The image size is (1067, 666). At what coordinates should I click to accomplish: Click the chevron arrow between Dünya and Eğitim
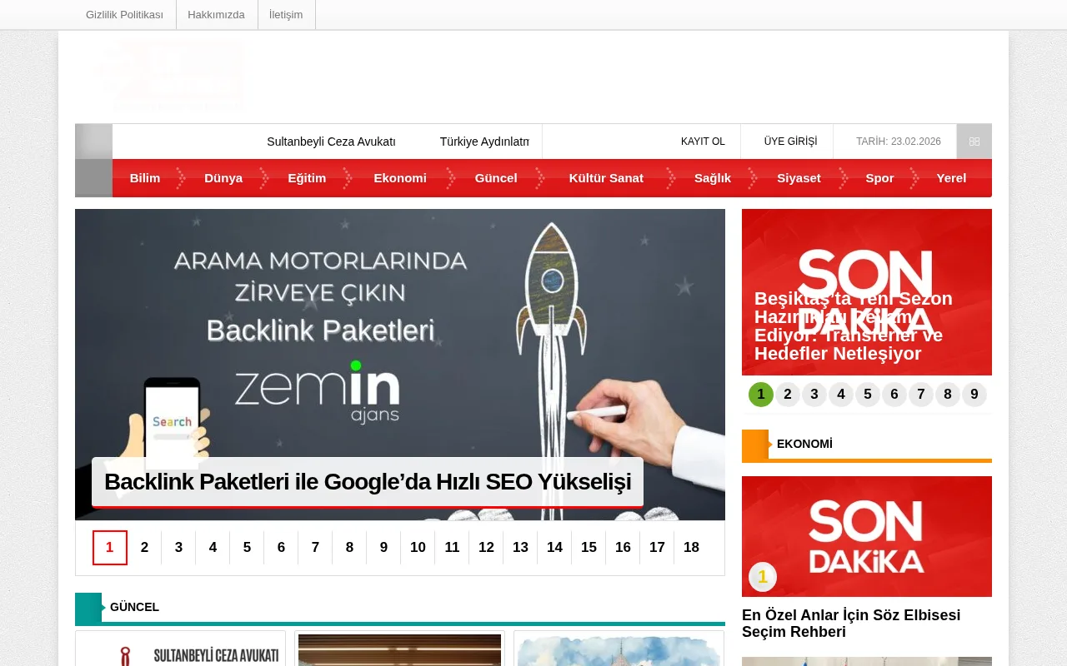pyautogui.click(x=265, y=177)
